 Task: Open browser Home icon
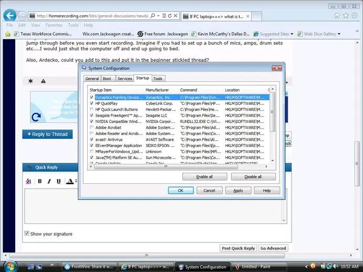[337, 16]
